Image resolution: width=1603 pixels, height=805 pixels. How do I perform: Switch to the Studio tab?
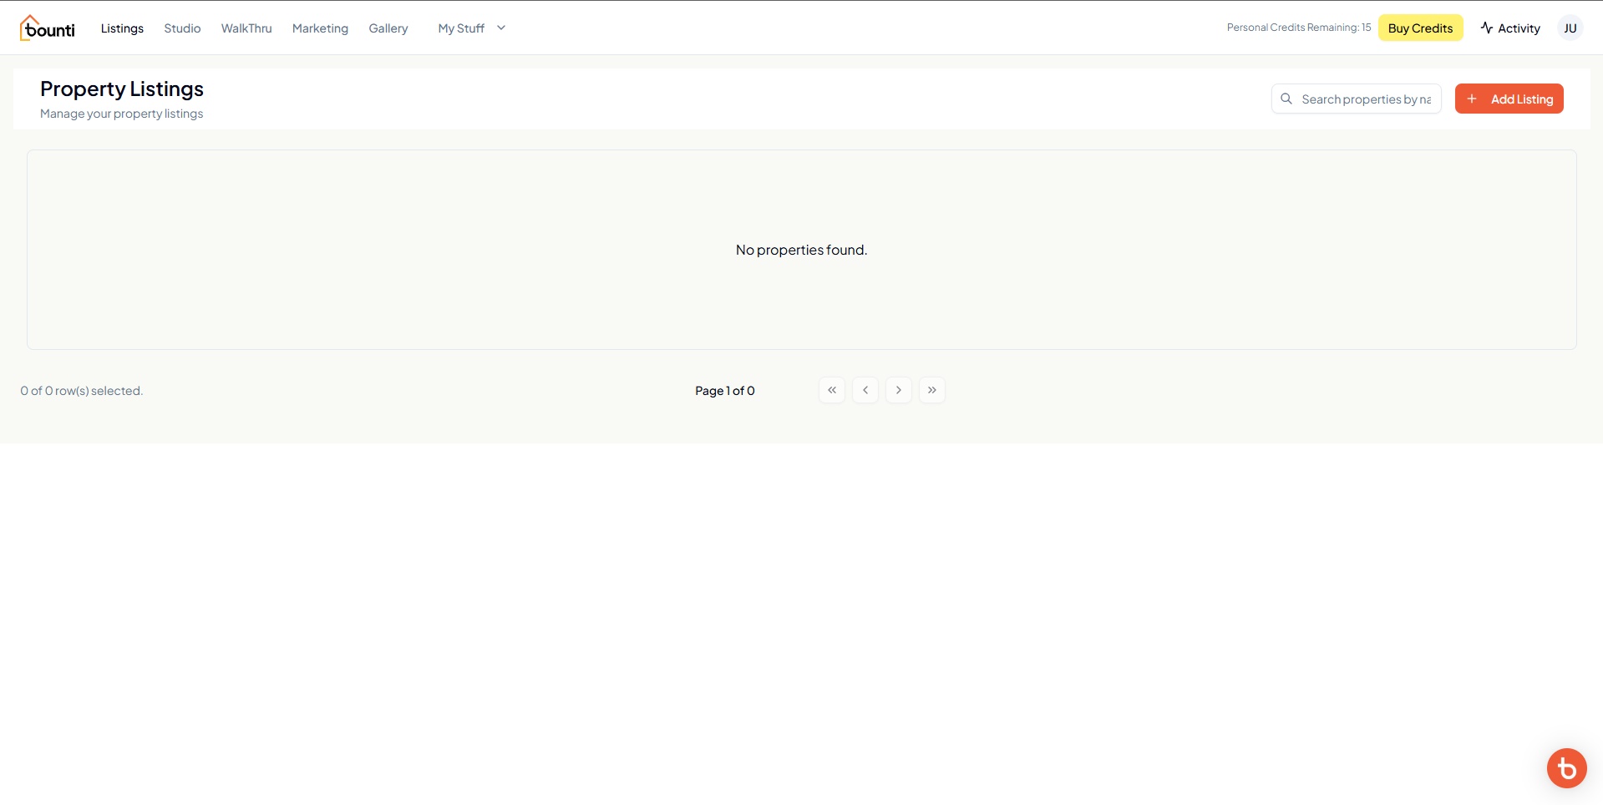tap(182, 28)
